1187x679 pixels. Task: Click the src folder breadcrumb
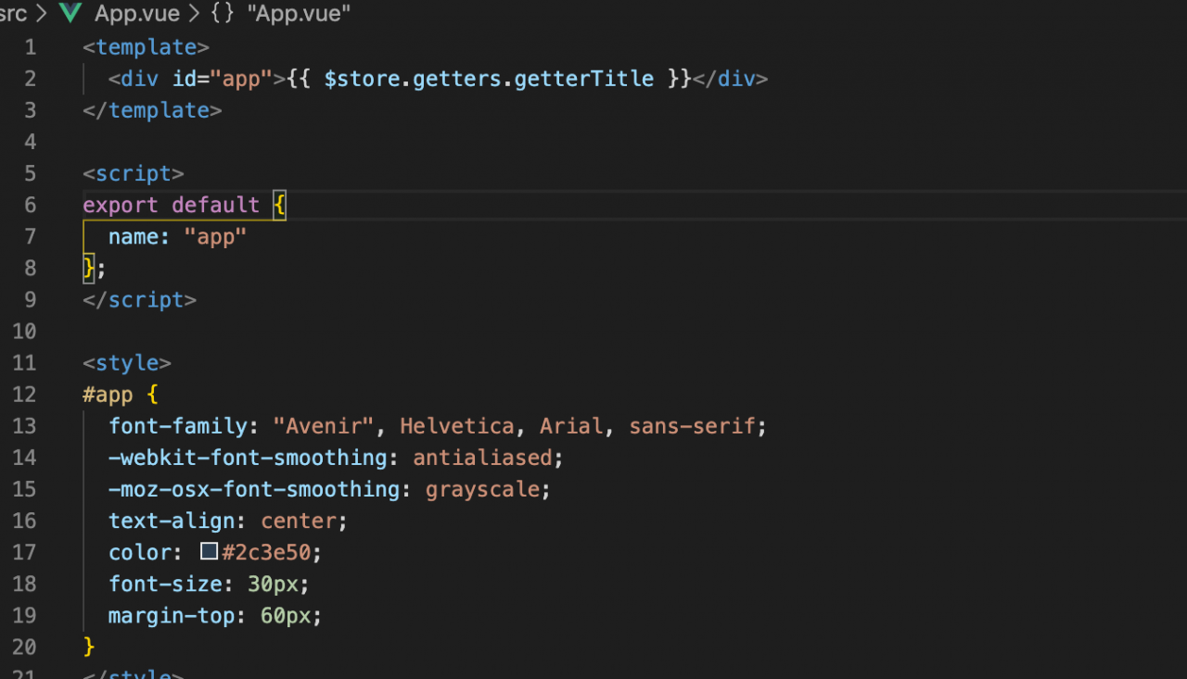click(13, 13)
